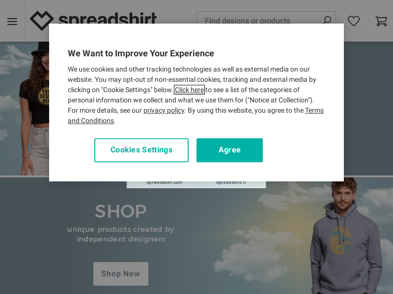The width and height of the screenshot is (393, 294).
Task: Click the Agree button
Action: [x=229, y=150]
